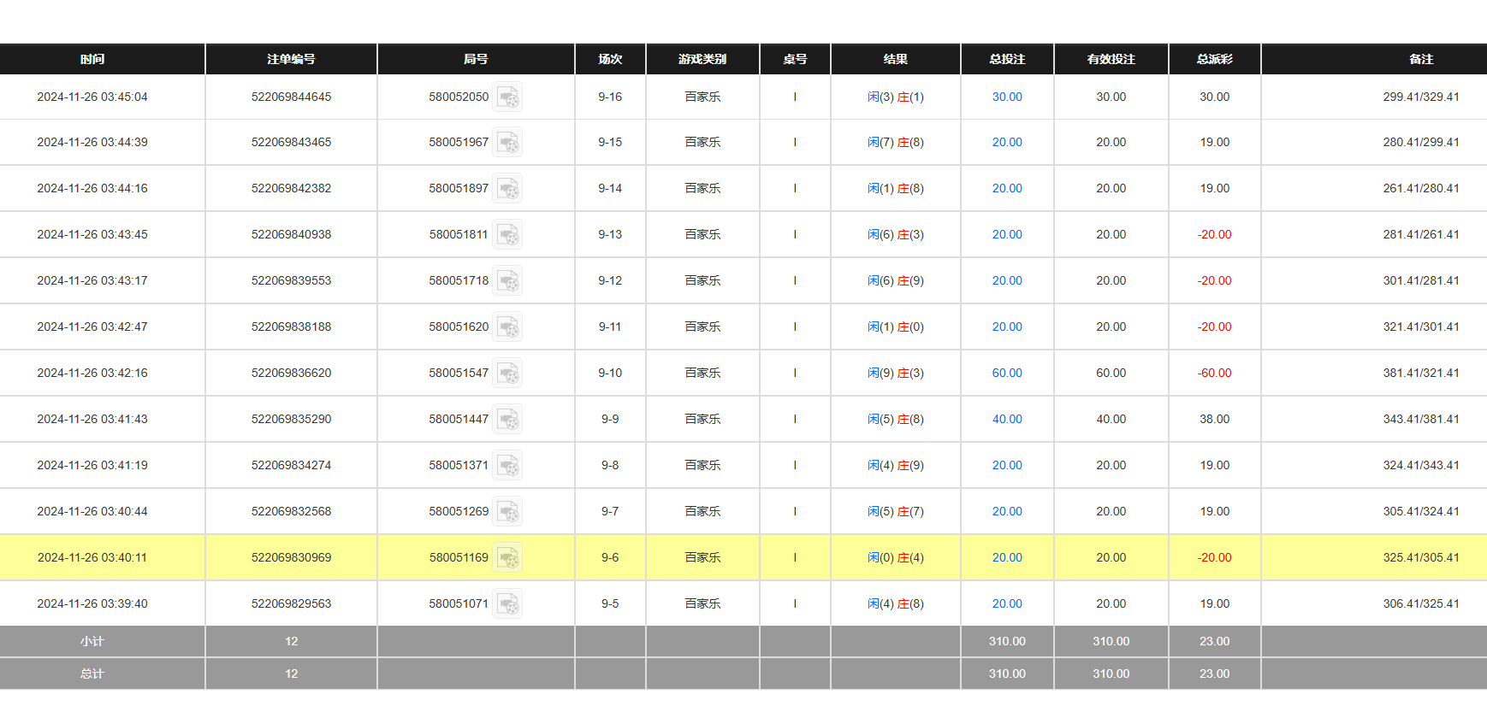Click the blue 30.00 total bet link
This screenshot has width=1487, height=706.
click(x=1007, y=97)
